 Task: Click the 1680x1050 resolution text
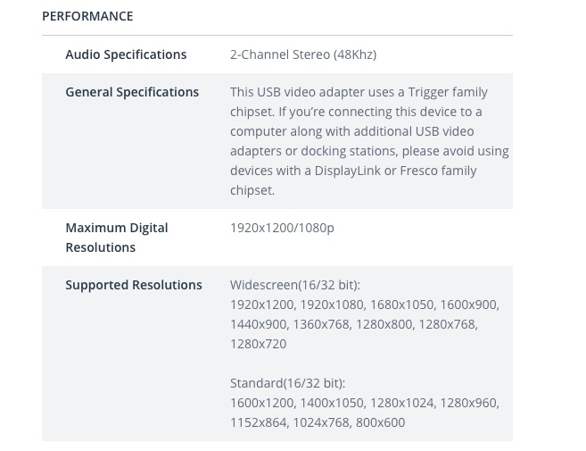point(401,305)
